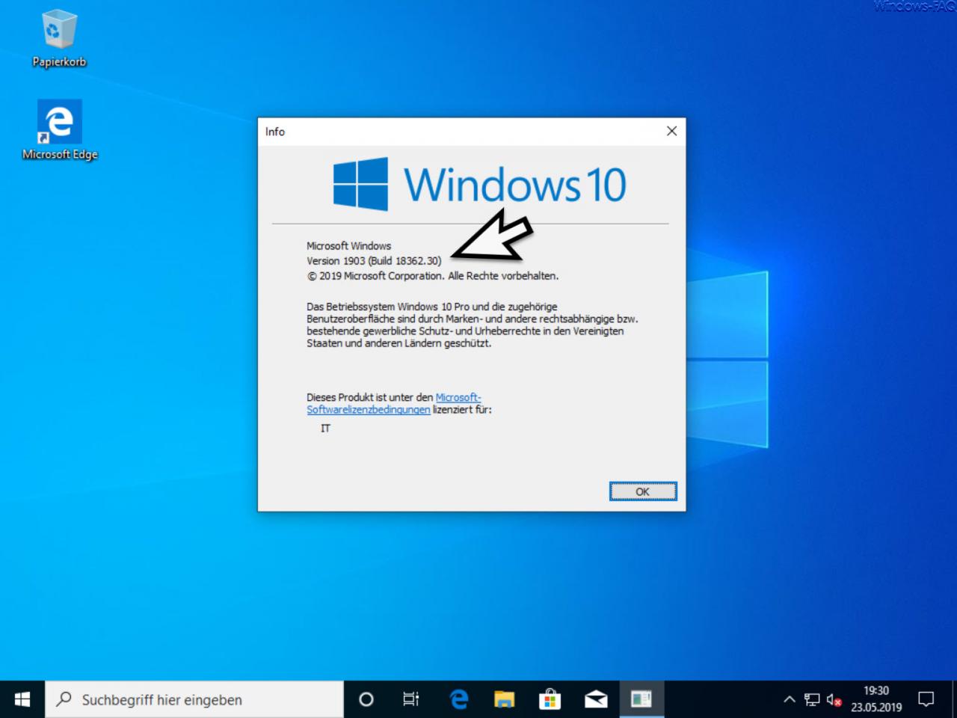Click the Version 1903 (Build 18362.30) text
The image size is (957, 718).
click(x=374, y=261)
